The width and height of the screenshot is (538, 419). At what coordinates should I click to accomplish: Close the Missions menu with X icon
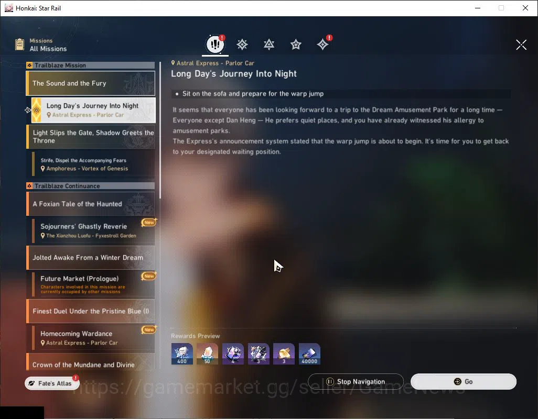click(x=521, y=45)
